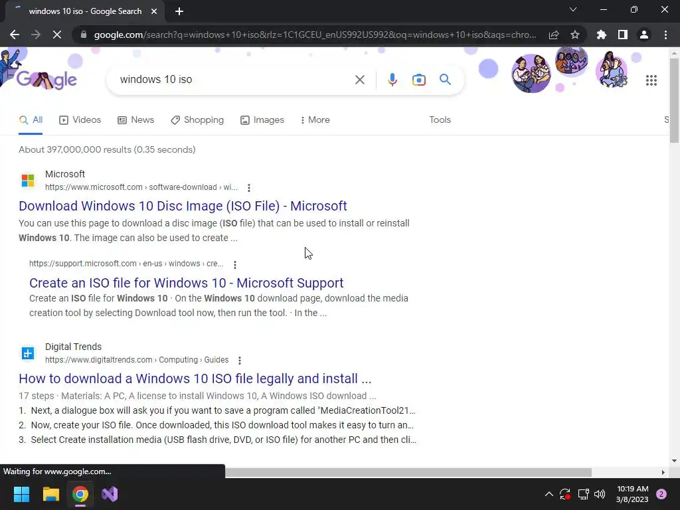Switch to the Shopping tab

coord(197,120)
